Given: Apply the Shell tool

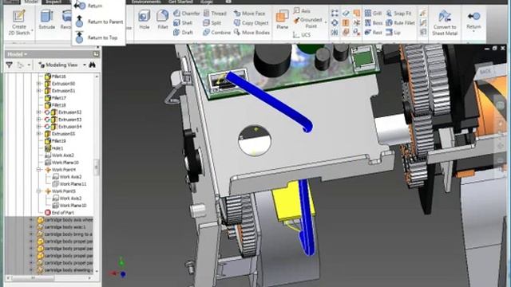Looking at the screenshot, I should pyautogui.click(x=183, y=23).
